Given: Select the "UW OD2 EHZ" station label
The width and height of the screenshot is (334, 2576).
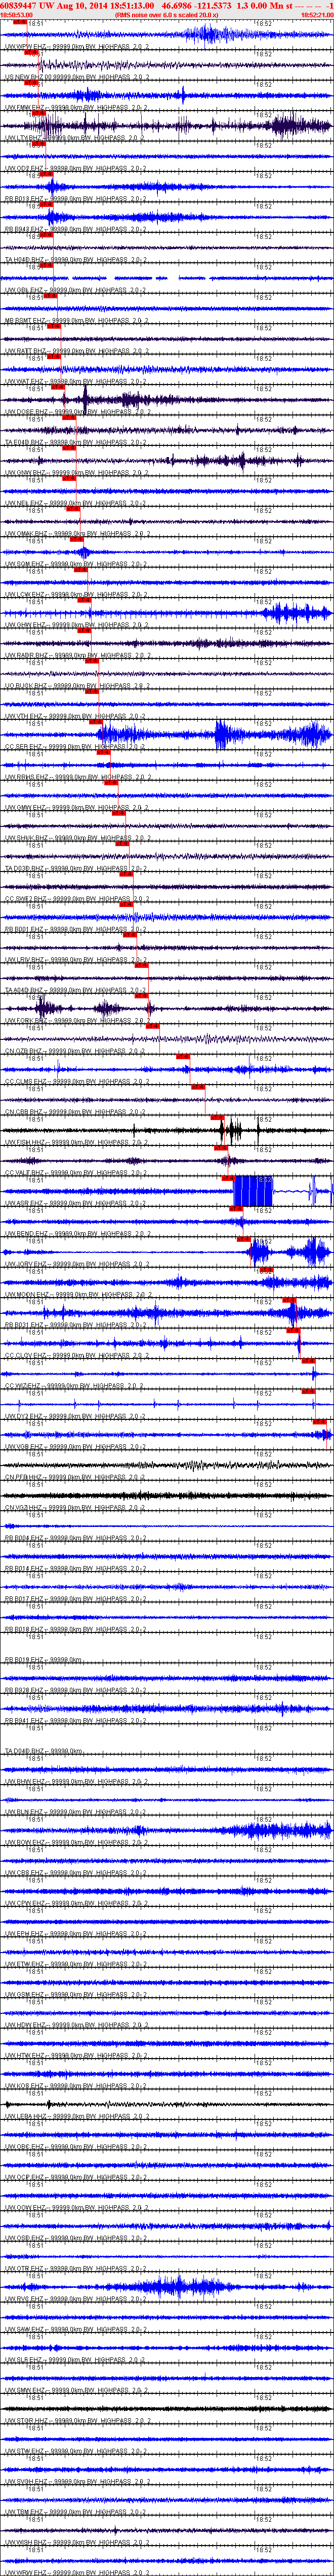Looking at the screenshot, I should 25,168.
